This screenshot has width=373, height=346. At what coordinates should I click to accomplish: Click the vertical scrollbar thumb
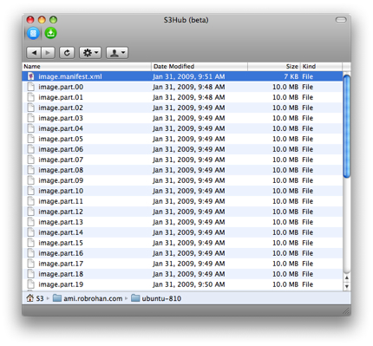pyautogui.click(x=347, y=126)
